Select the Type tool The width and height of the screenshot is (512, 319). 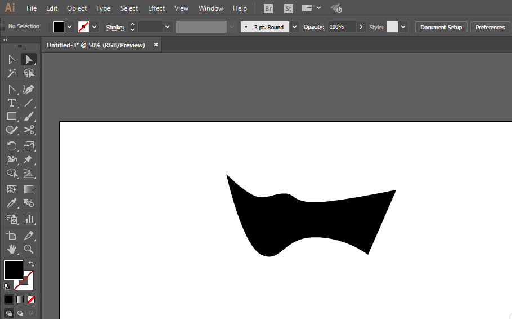[11, 103]
